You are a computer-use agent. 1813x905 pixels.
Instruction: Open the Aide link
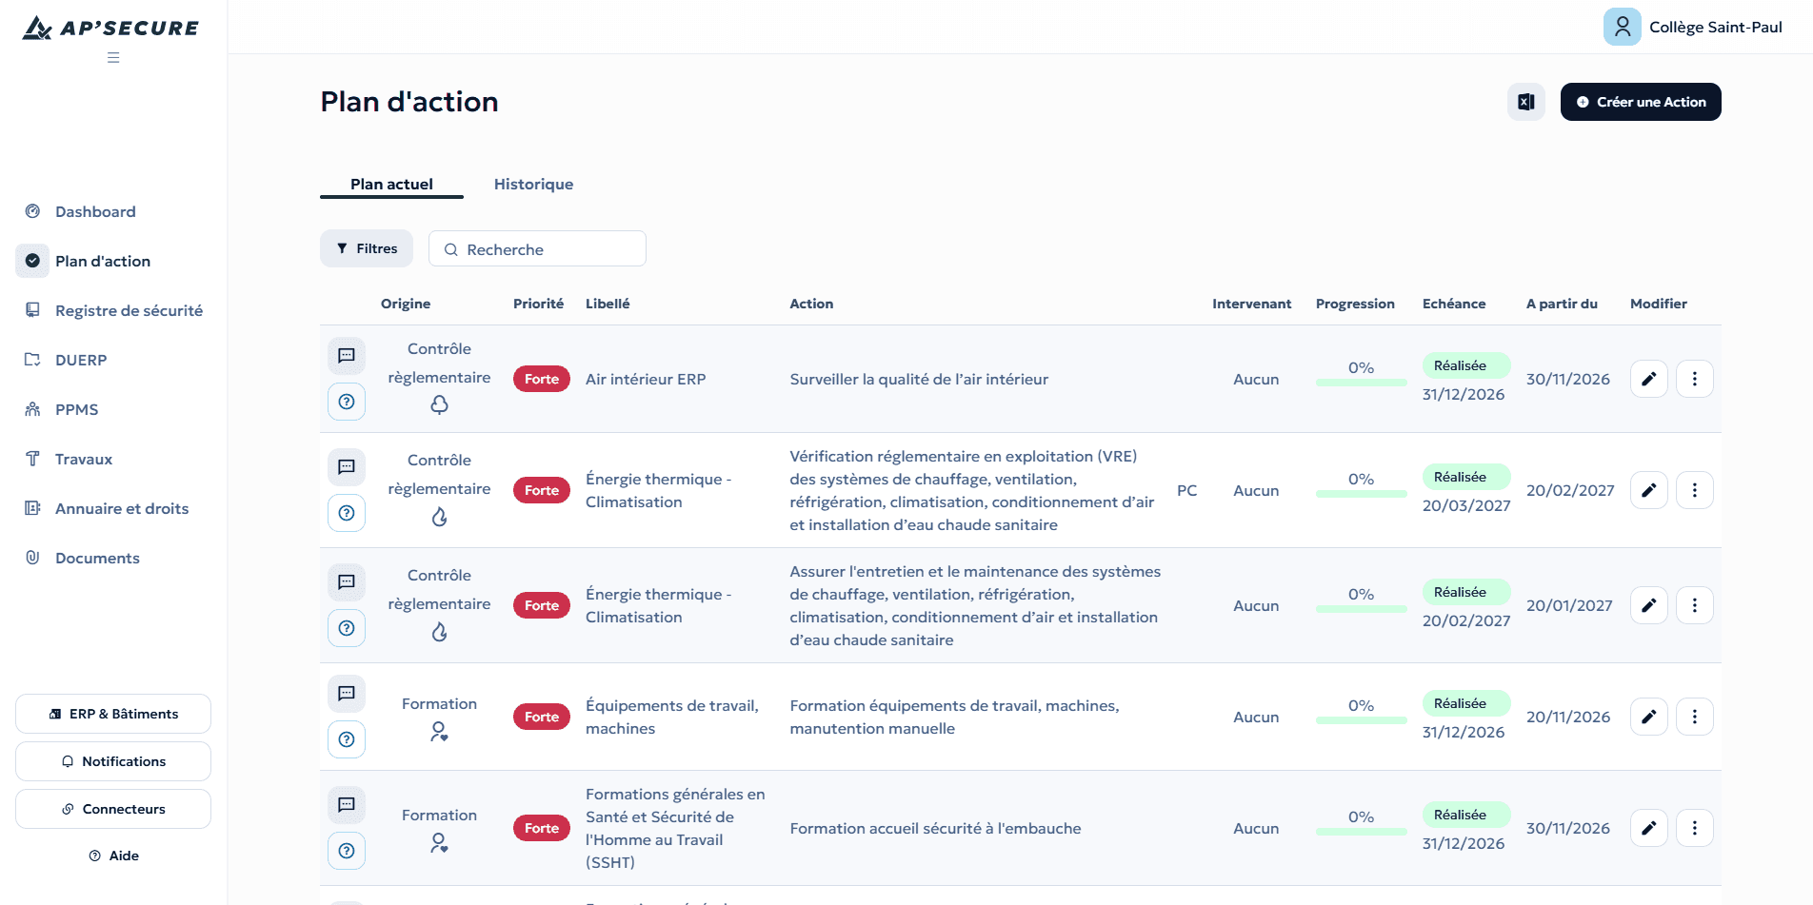click(113, 856)
